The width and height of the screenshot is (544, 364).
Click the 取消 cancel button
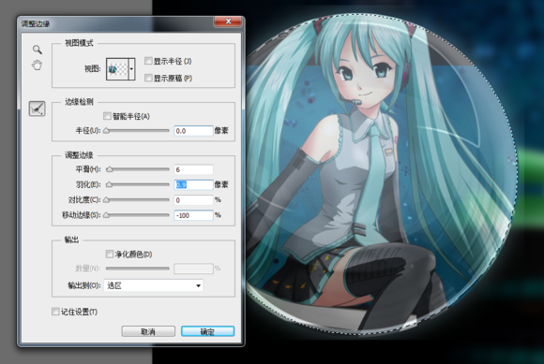(x=148, y=331)
